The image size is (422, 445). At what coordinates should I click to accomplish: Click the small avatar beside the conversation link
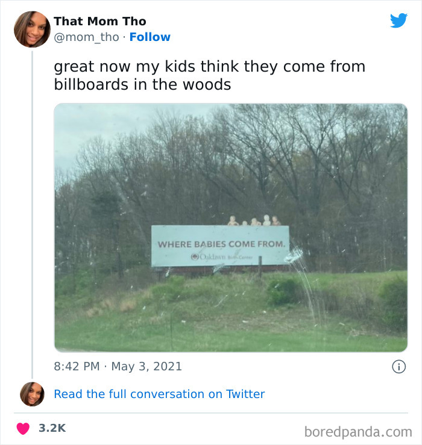32,394
